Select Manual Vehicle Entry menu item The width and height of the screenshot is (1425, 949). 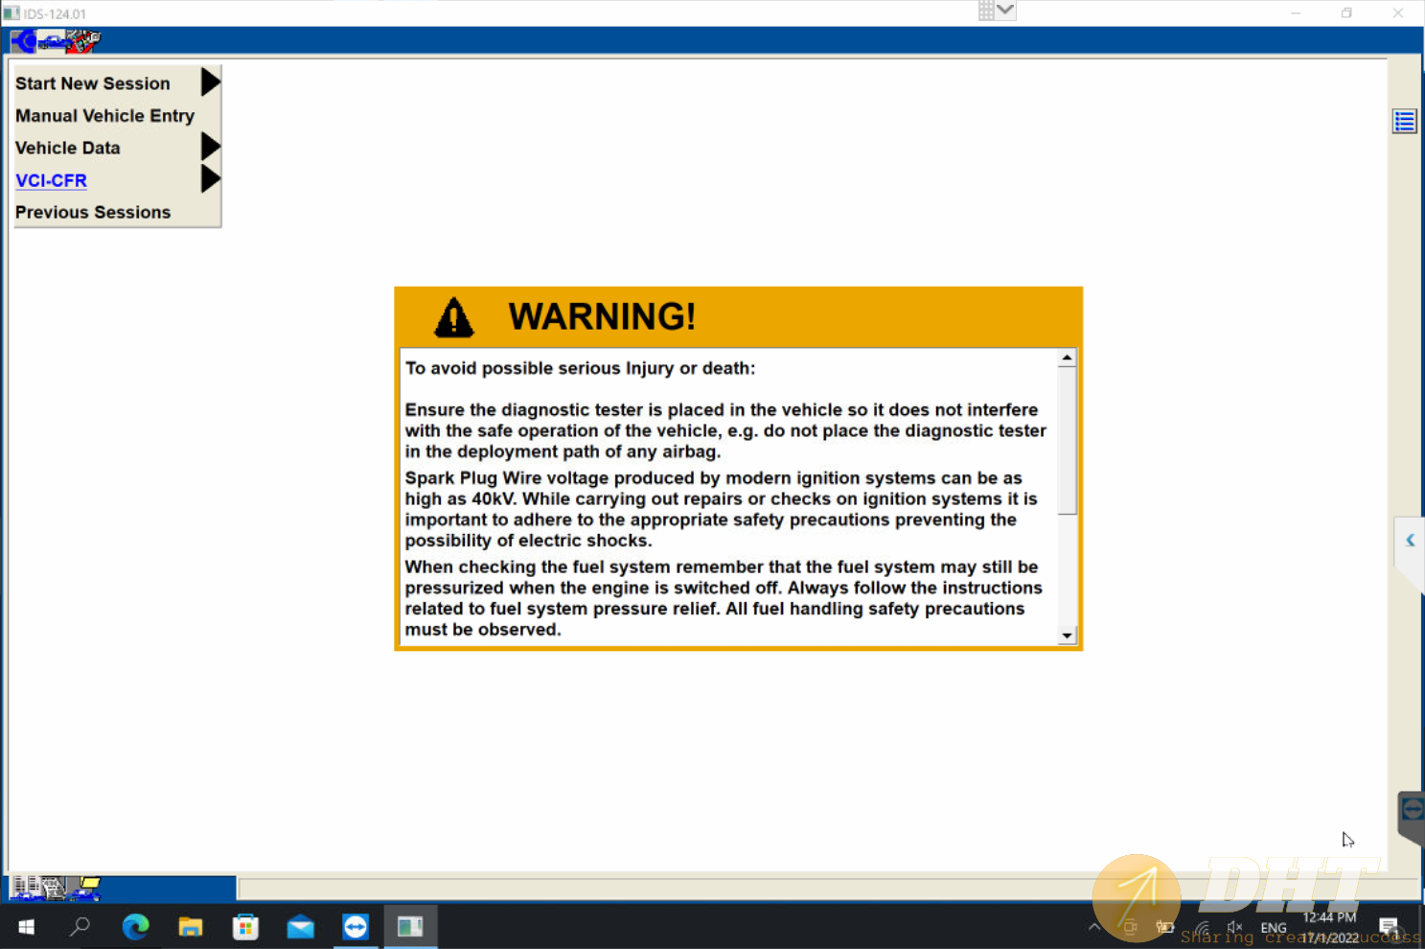(x=104, y=116)
